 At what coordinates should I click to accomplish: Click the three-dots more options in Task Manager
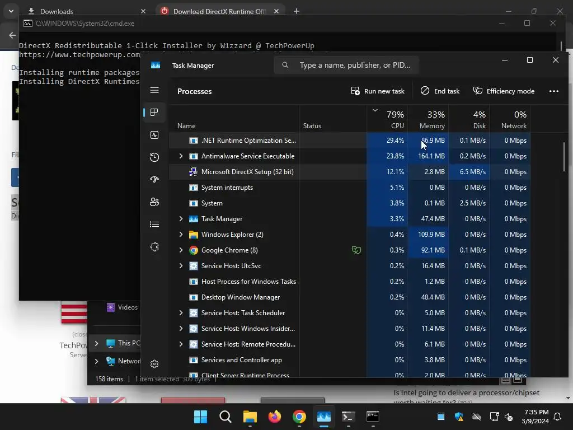click(x=553, y=91)
